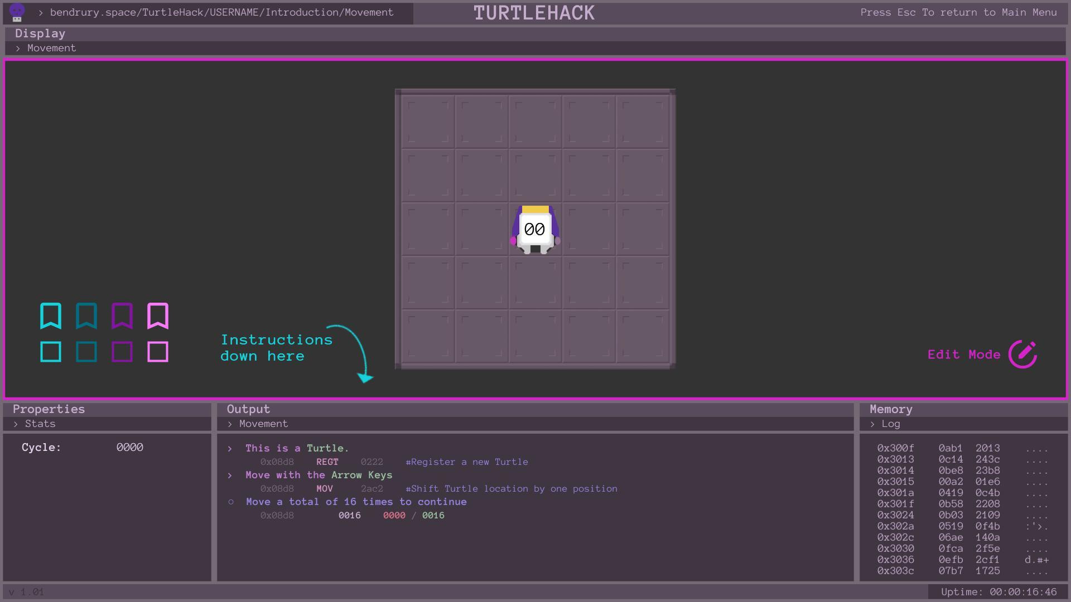Screen dimensions: 1071x602
Task: Click the Uptime readout in status bar
Action: (x=998, y=592)
